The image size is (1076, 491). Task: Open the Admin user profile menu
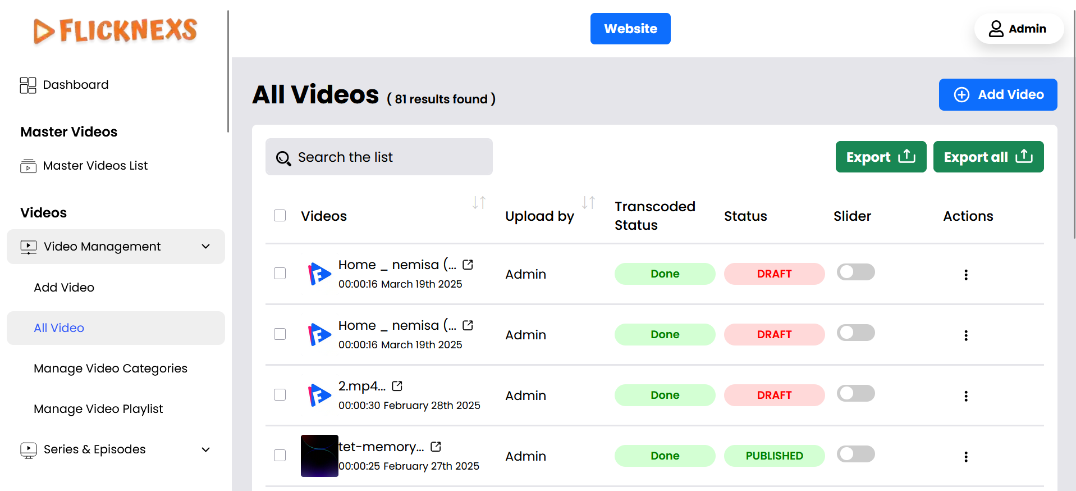coord(1018,29)
